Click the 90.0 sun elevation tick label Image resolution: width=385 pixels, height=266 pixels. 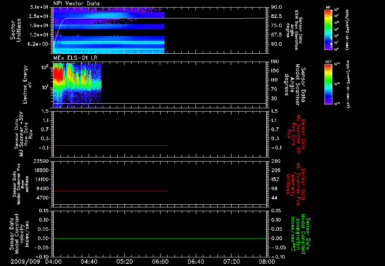276,7
